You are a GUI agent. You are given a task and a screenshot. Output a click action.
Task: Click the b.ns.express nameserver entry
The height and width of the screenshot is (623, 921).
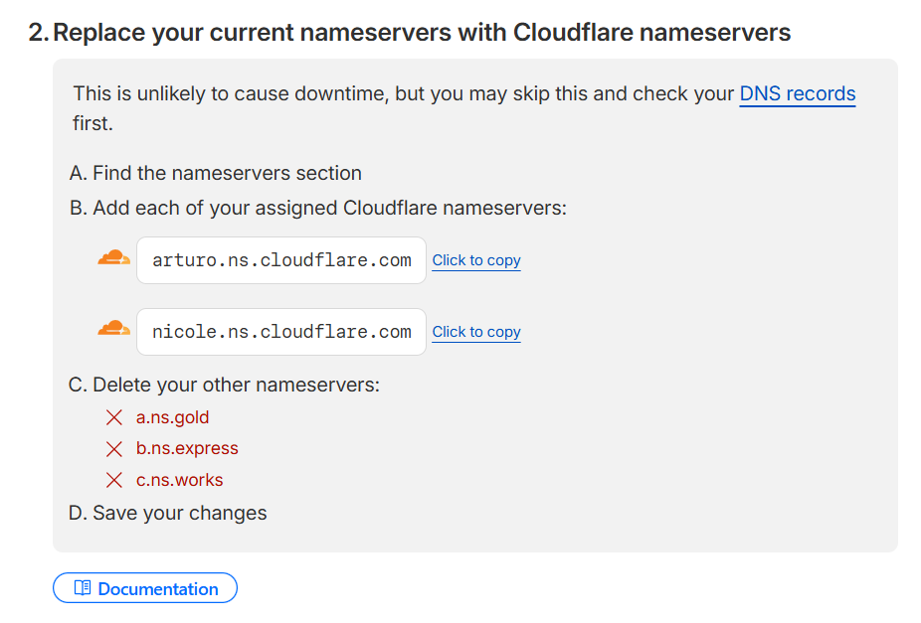tap(187, 448)
